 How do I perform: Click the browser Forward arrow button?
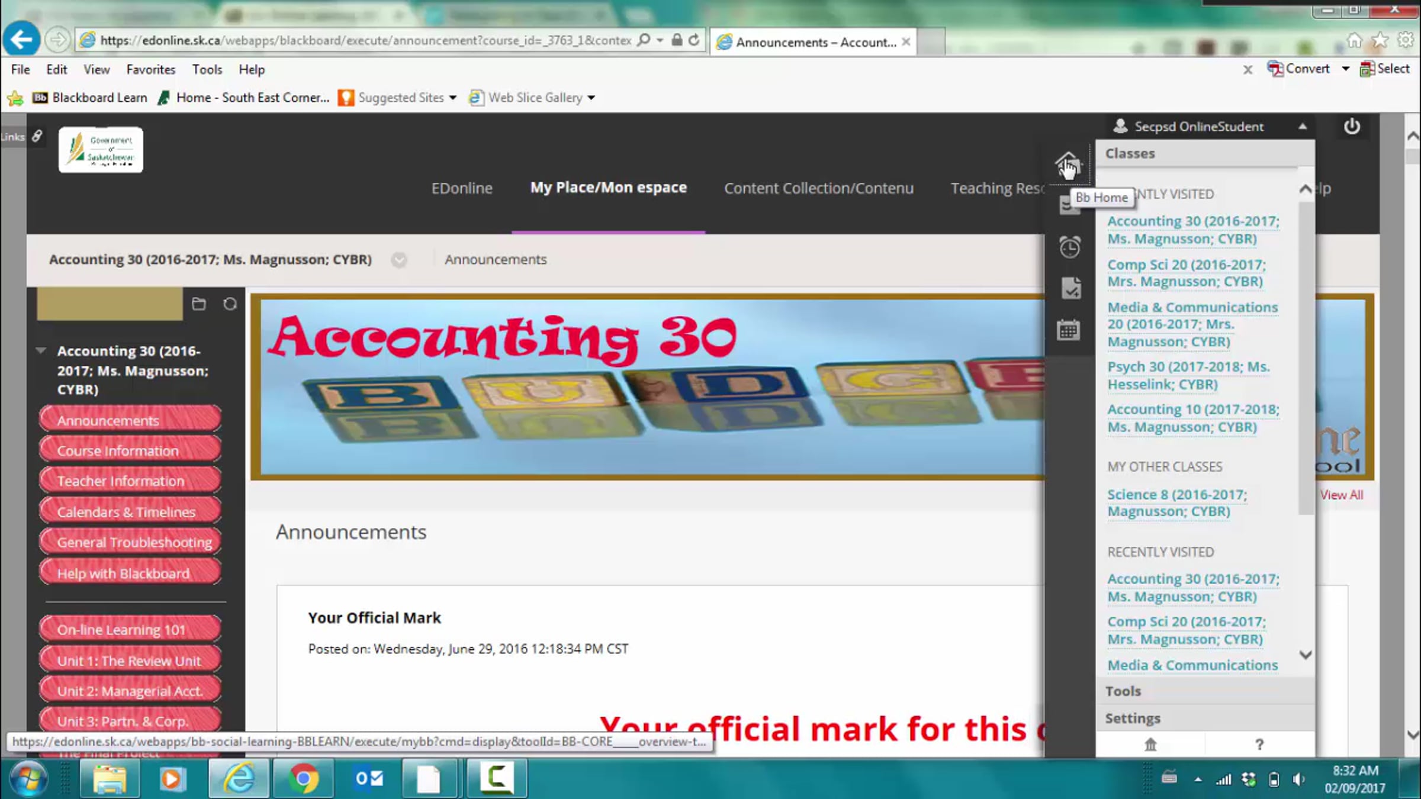coord(57,40)
